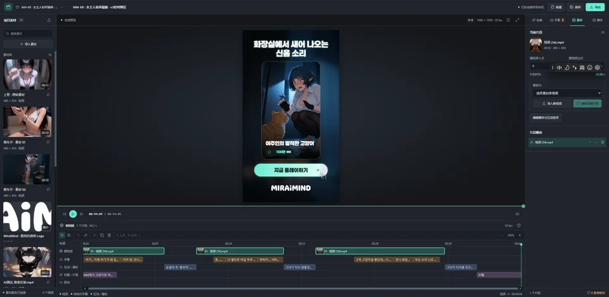Click the undo arrow in timeline toolbar
This screenshot has width=609, height=297.
coord(79,235)
